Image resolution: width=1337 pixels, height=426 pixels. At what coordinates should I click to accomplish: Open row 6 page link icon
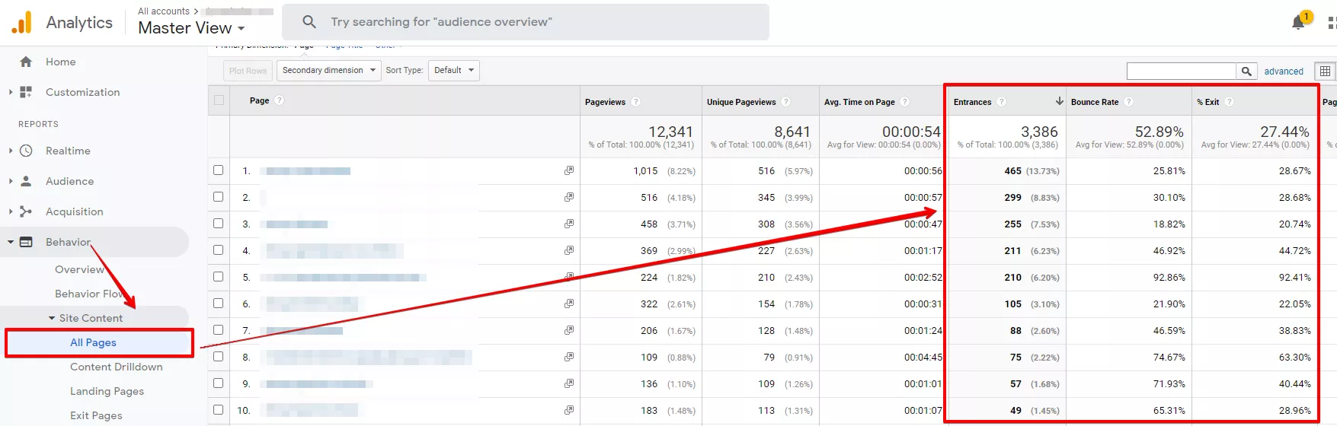click(x=568, y=304)
